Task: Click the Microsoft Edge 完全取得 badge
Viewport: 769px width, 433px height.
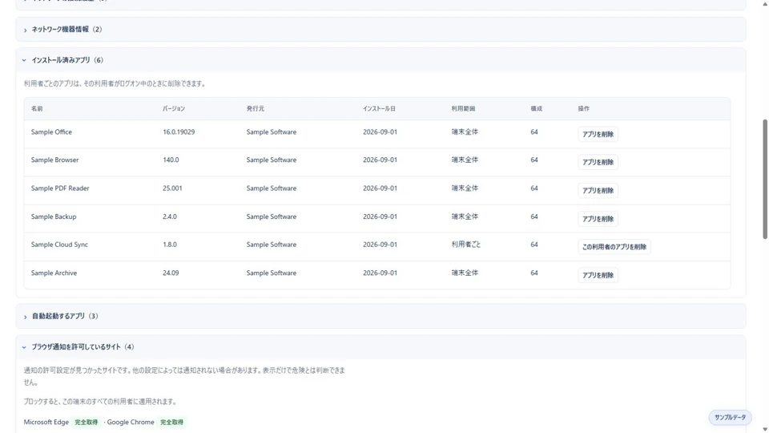Action: click(x=86, y=423)
